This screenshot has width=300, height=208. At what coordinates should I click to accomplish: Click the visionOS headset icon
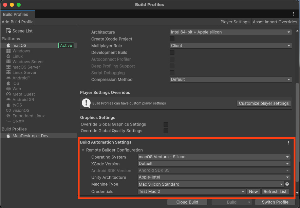point(8,110)
